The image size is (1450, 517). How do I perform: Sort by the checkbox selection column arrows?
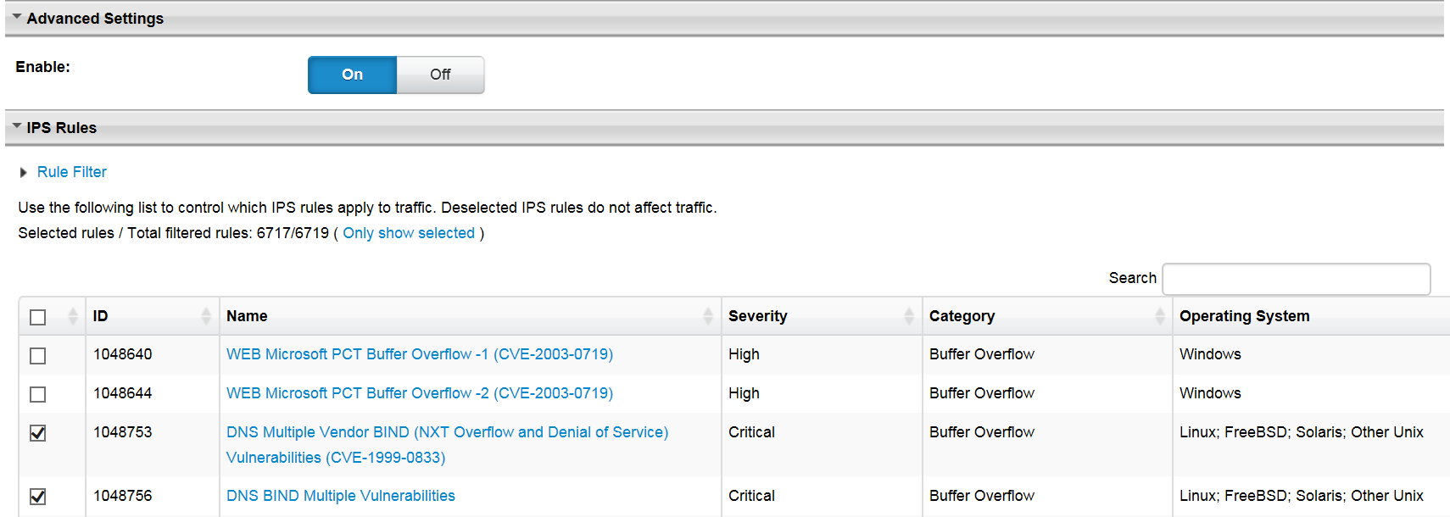click(x=73, y=316)
